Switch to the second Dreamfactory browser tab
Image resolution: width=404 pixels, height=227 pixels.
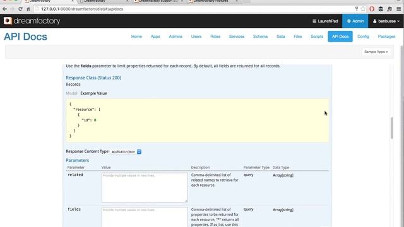click(104, 1)
